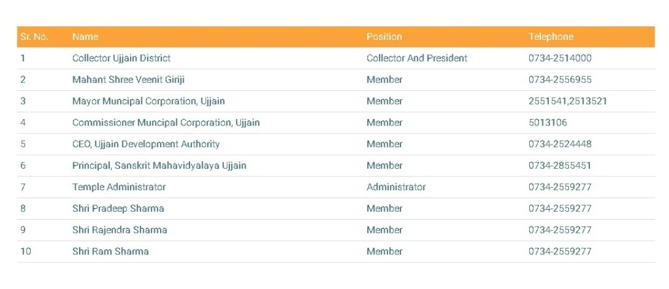This screenshot has height=289, width=669.
Task: Click Shri Pradeep Sharma entry
Action: (x=118, y=209)
